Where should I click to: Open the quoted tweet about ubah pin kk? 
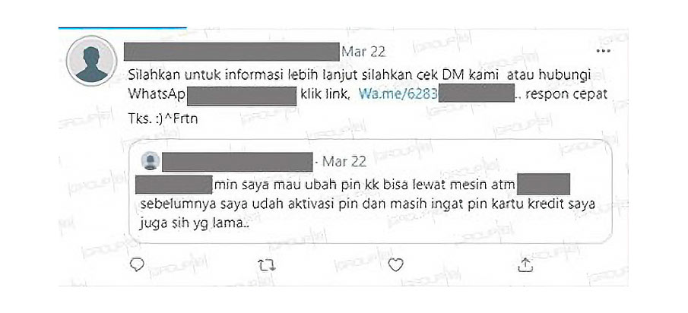point(370,191)
